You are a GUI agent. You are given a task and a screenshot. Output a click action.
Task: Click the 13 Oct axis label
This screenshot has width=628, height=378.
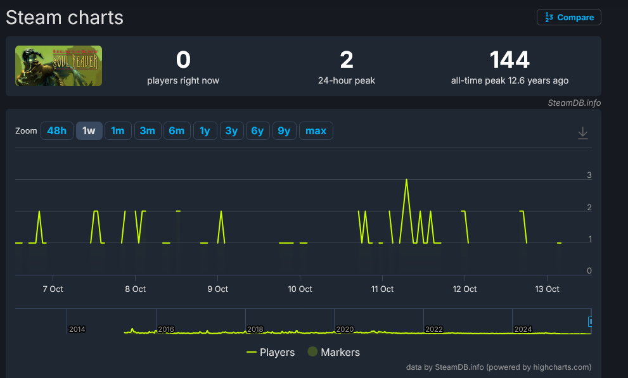click(x=547, y=289)
